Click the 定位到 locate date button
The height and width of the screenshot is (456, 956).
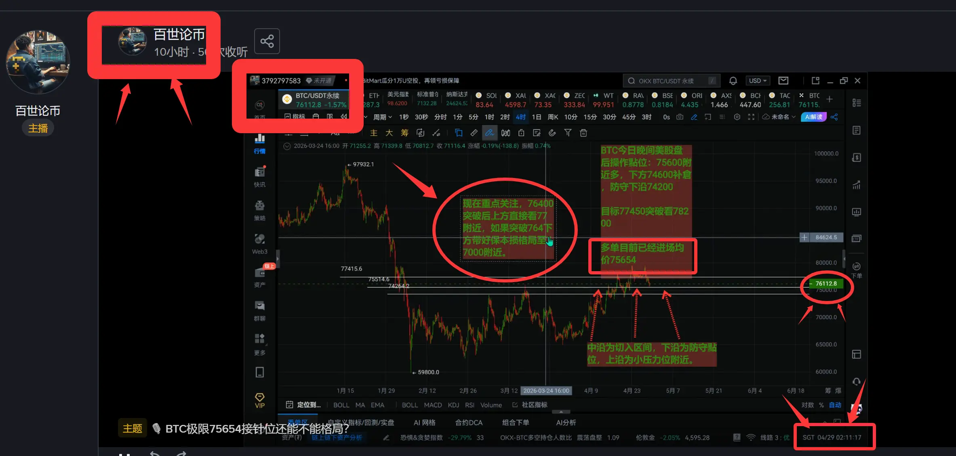(303, 405)
